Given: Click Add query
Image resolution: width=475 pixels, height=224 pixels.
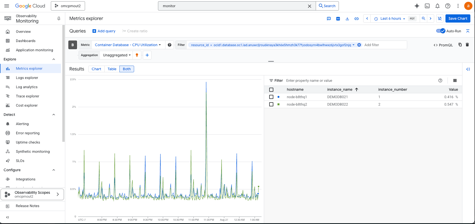Looking at the screenshot, I should pos(104,31).
